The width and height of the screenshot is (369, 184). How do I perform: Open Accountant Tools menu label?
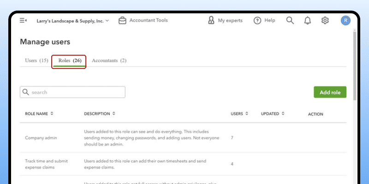click(149, 20)
